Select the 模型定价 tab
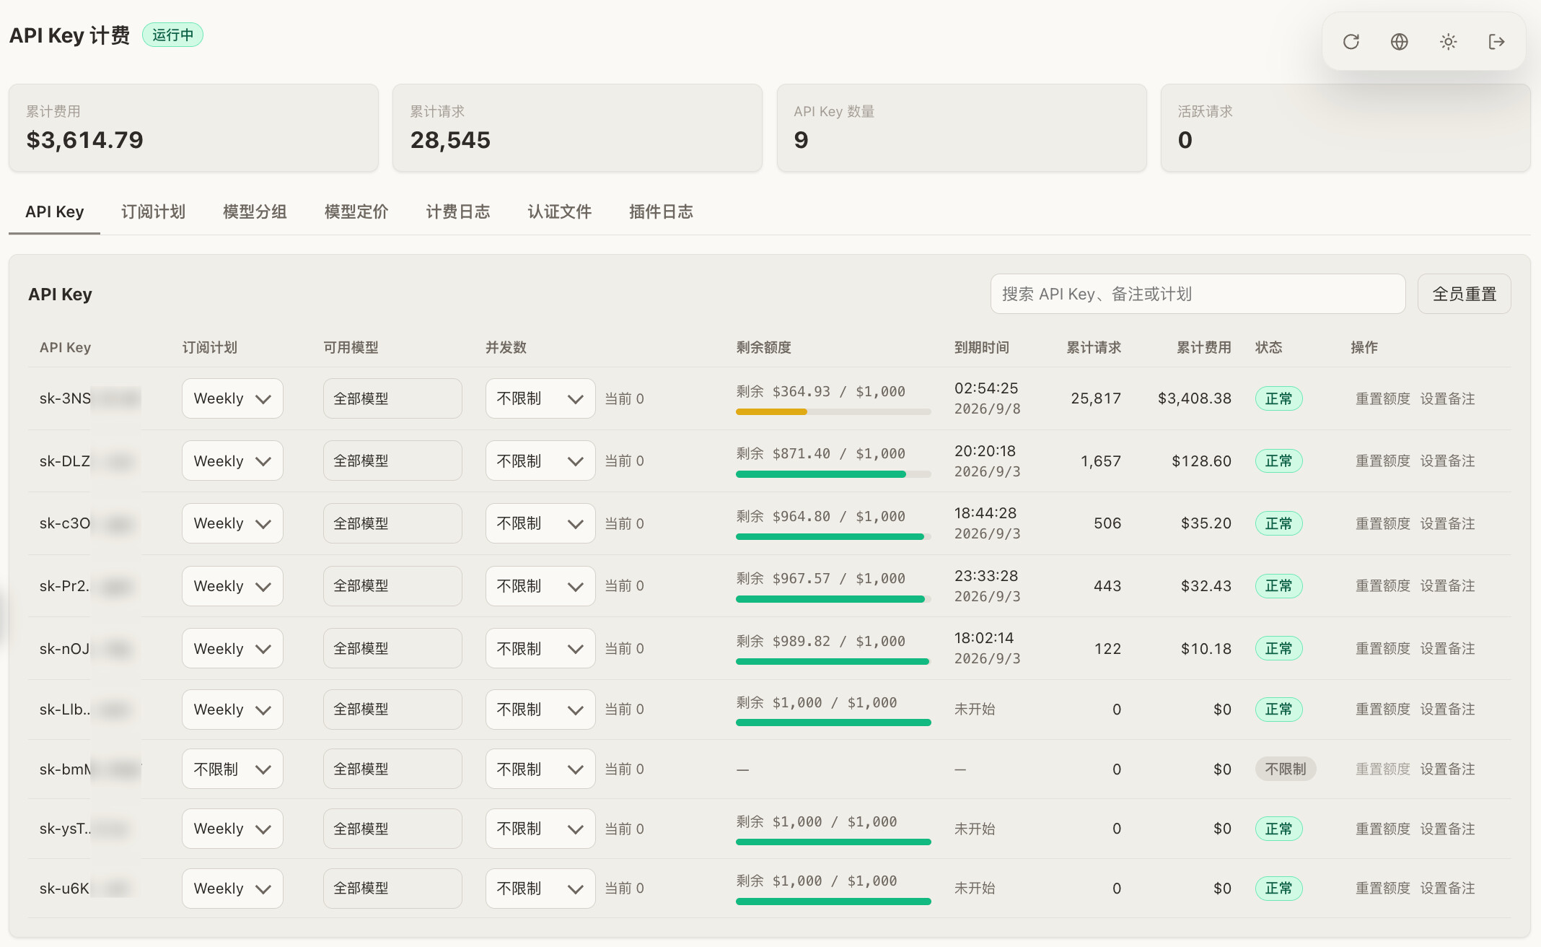This screenshot has height=947, width=1541. 356,211
